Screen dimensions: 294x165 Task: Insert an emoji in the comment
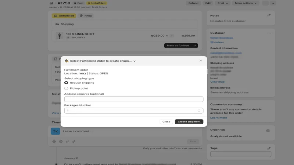pyautogui.click(x=54, y=142)
